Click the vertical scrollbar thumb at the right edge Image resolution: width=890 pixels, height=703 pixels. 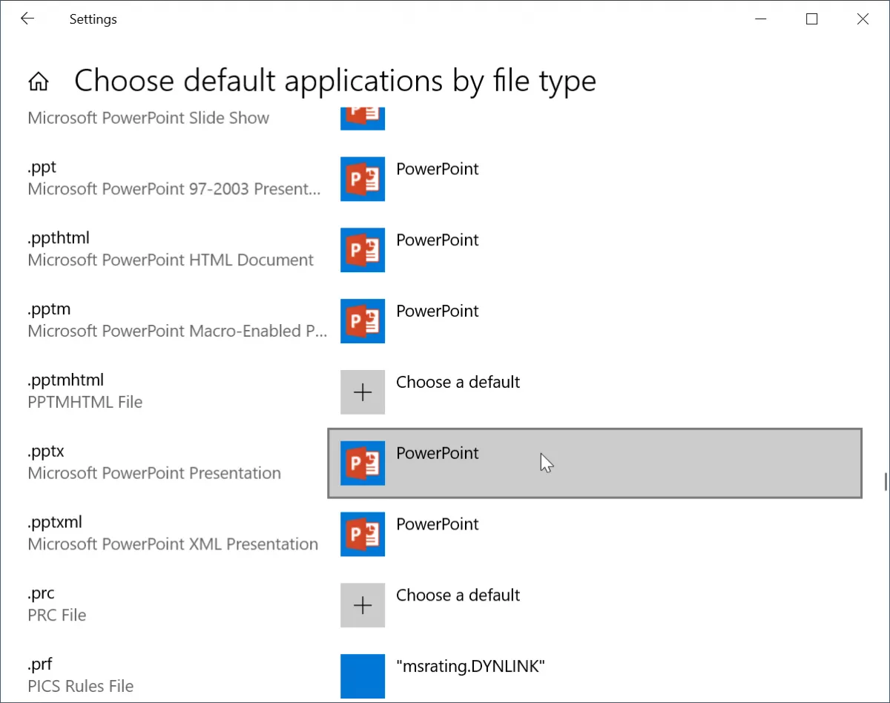pyautogui.click(x=886, y=482)
